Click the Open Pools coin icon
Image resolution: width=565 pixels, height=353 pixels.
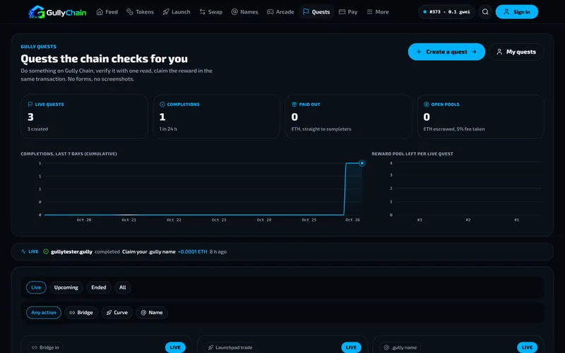427,104
